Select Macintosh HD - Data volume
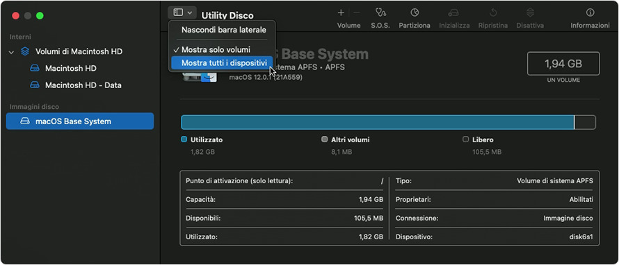Image resolution: width=619 pixels, height=265 pixels. point(83,85)
